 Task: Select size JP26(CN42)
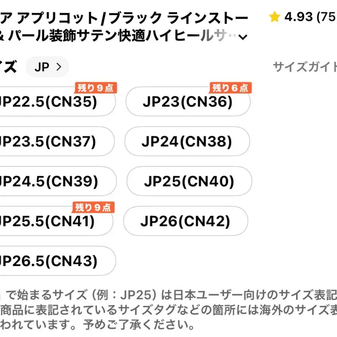185,221
